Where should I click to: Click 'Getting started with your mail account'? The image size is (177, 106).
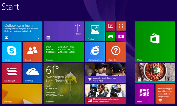tap(21, 29)
